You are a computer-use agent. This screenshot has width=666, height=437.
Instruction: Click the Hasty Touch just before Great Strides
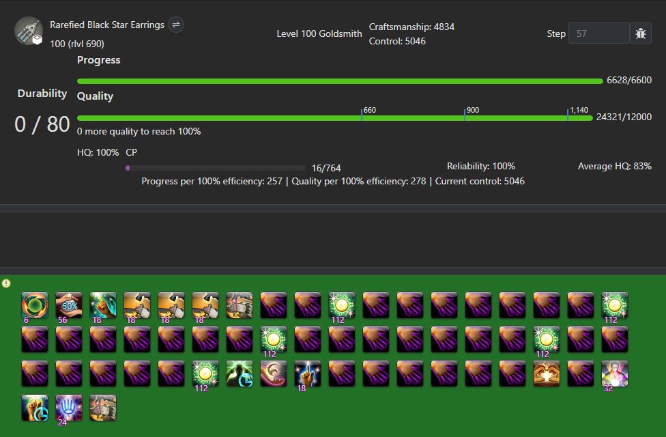(581, 373)
